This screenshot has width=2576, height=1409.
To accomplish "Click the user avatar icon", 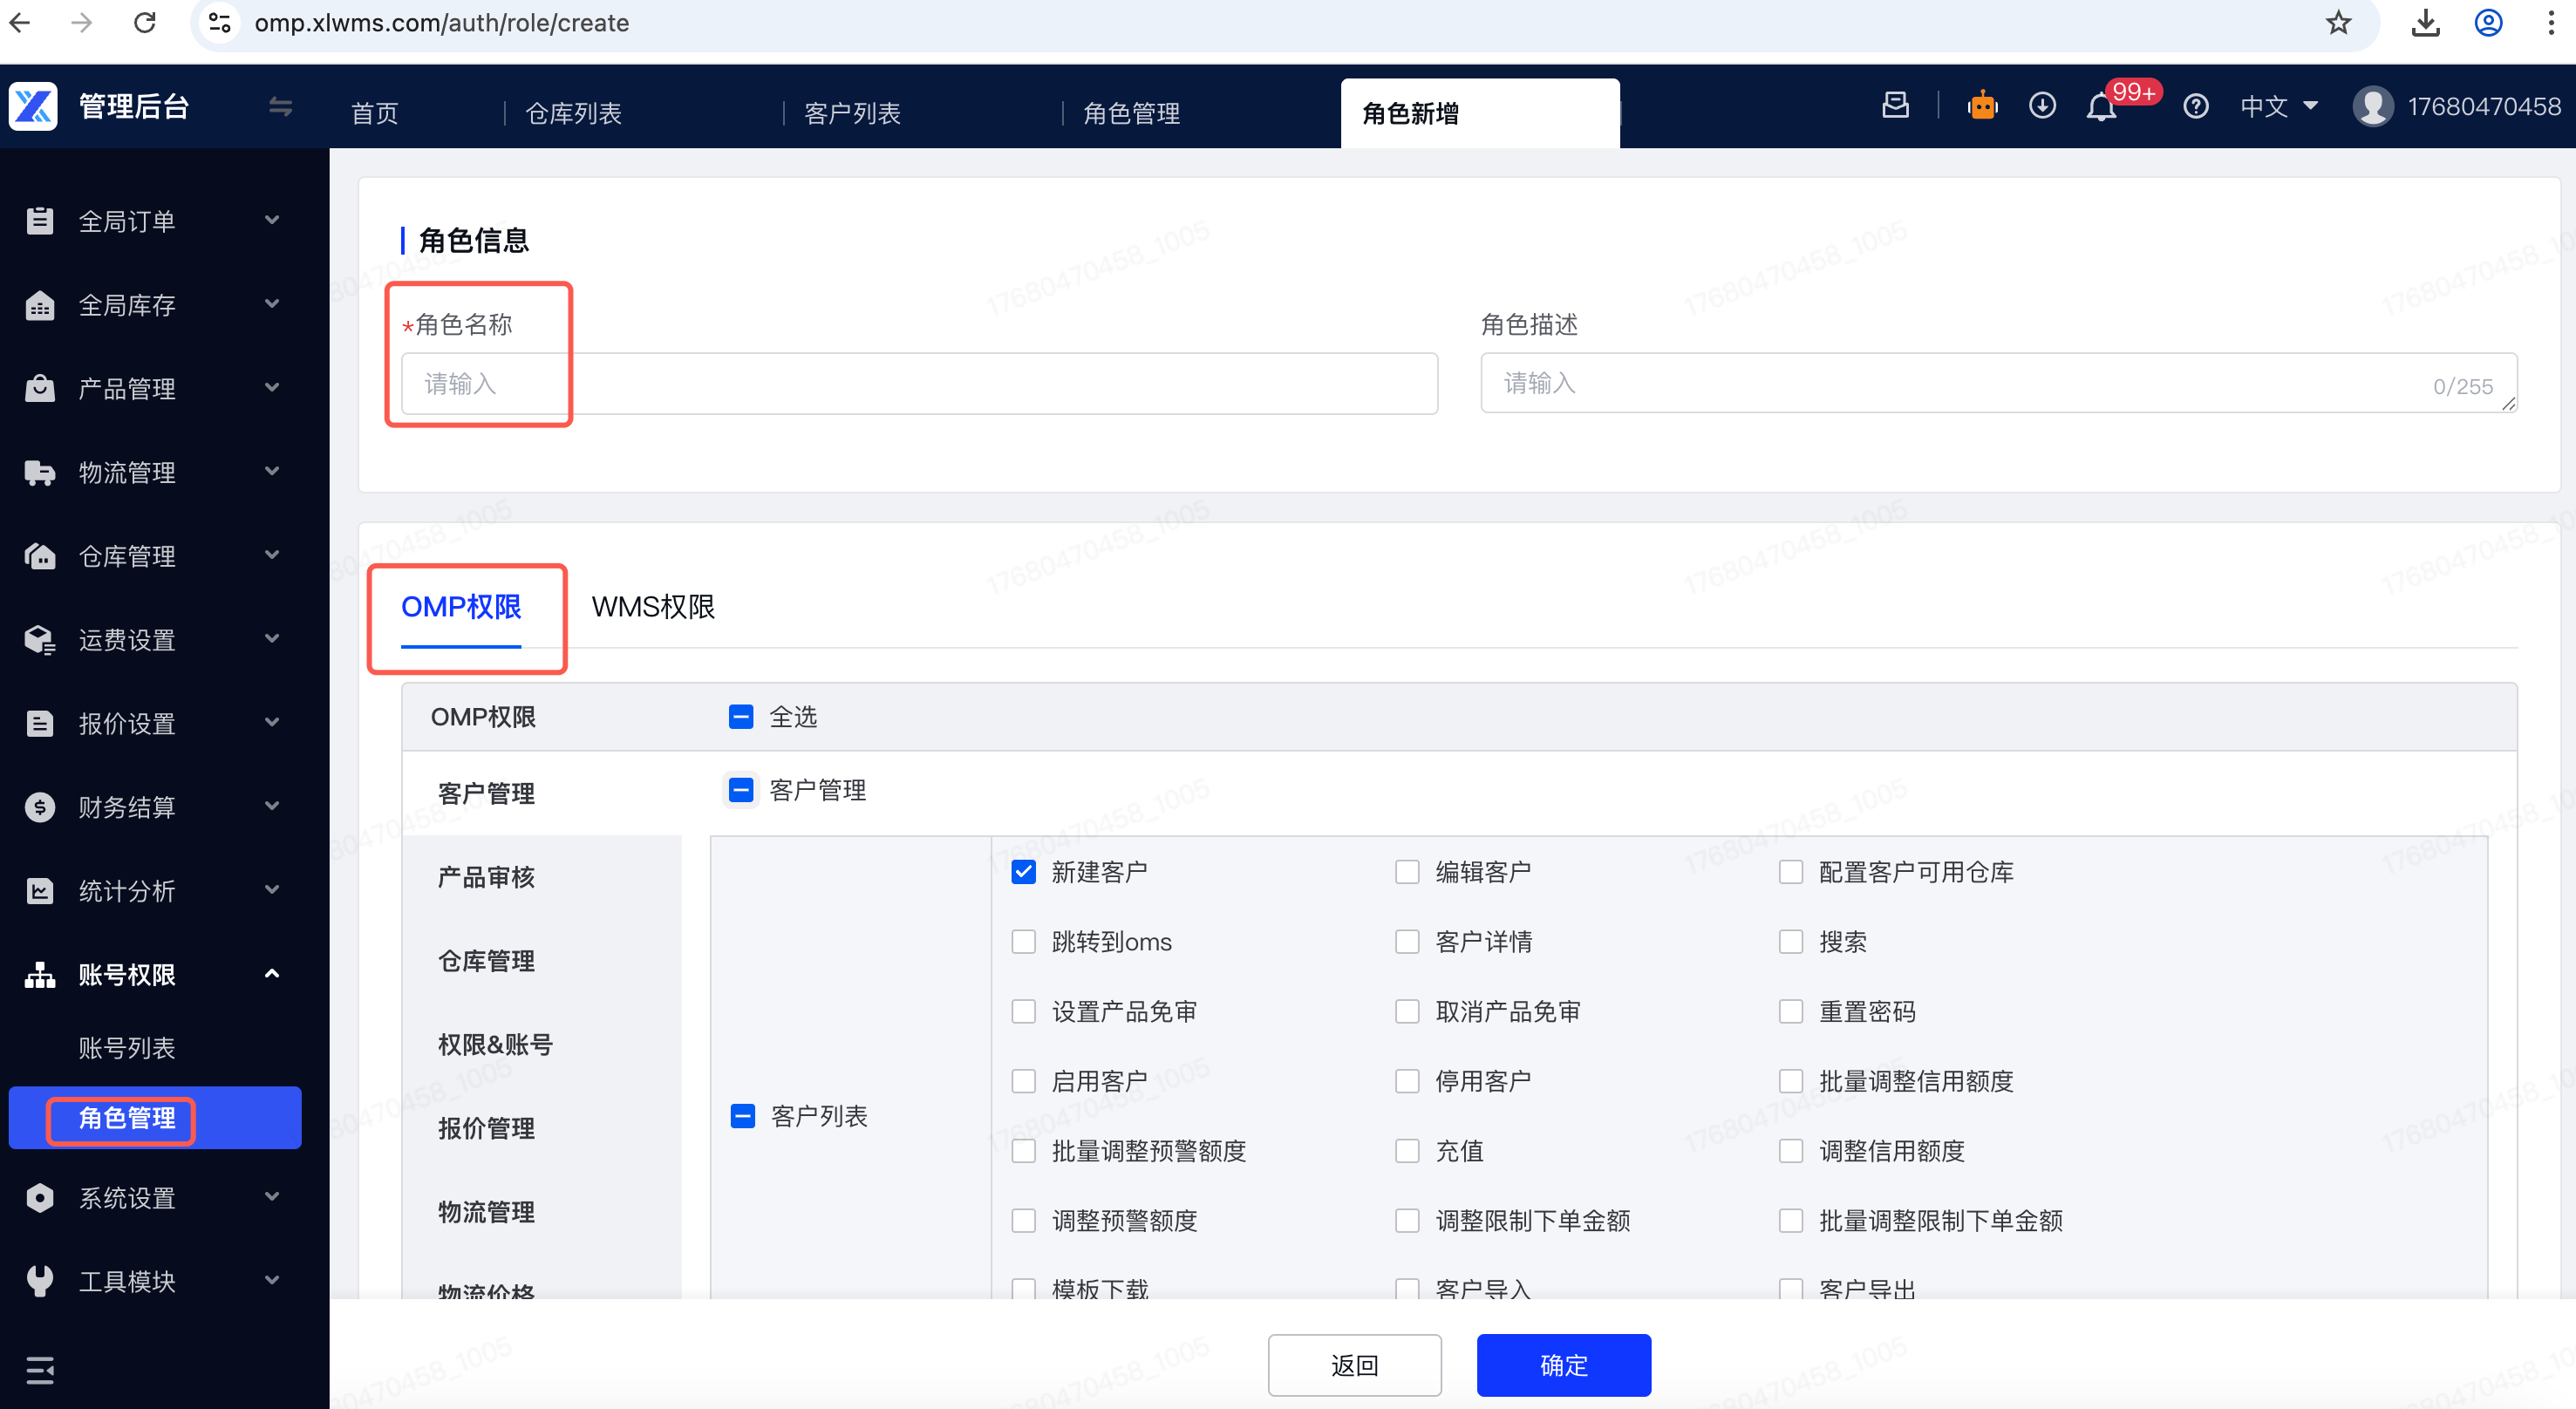I will coord(2372,106).
